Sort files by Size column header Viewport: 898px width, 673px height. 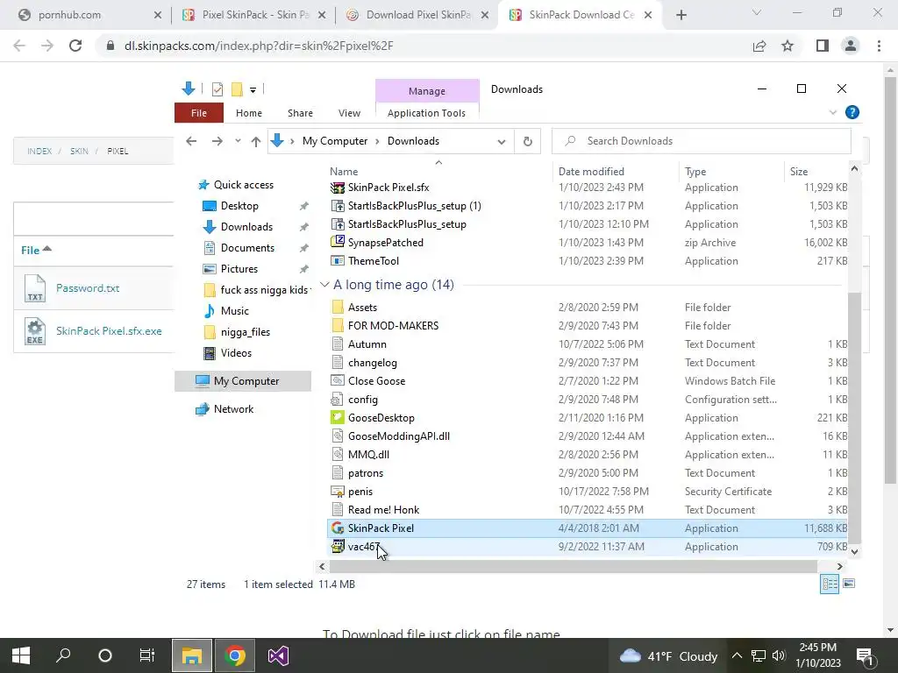pos(799,171)
